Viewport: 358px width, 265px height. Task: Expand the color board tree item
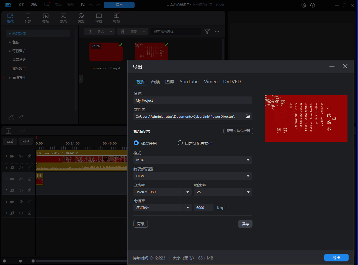(x=10, y=42)
